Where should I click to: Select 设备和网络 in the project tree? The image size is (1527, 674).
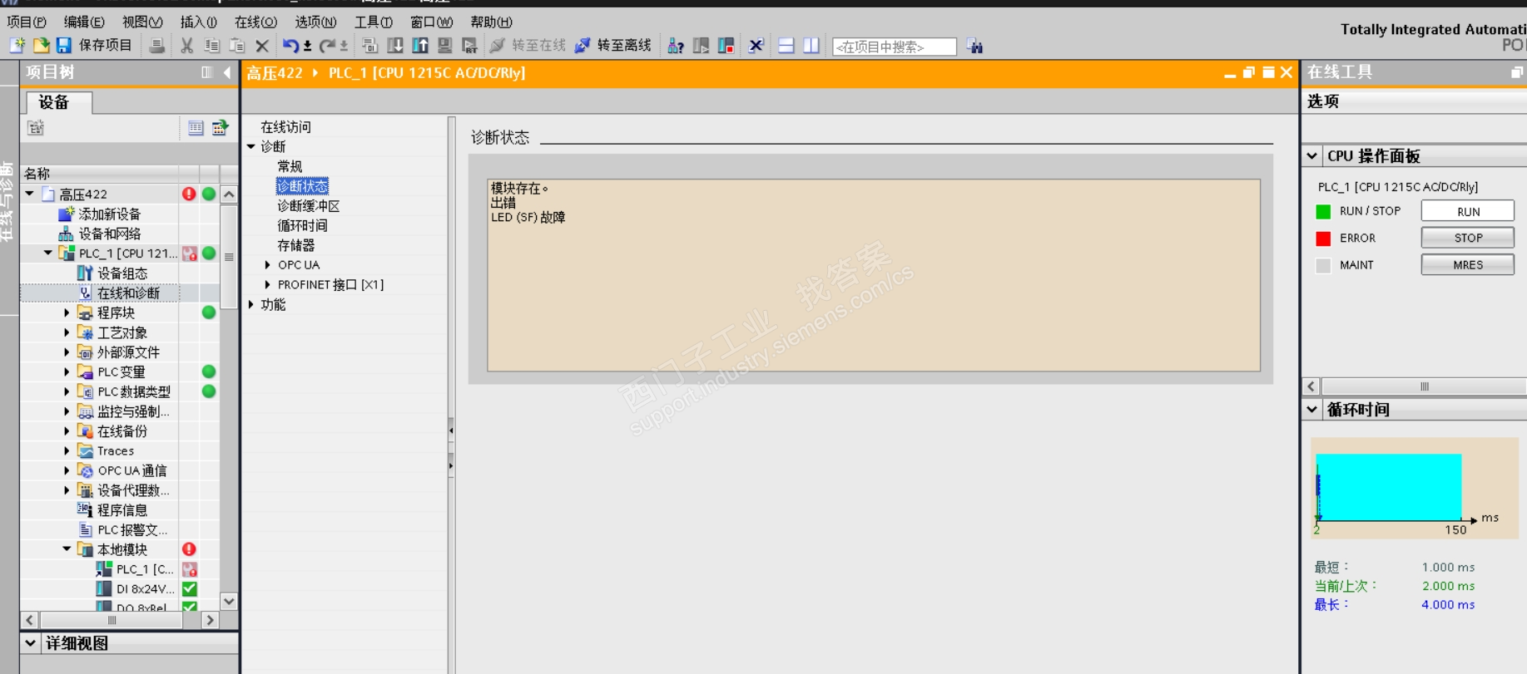(110, 234)
